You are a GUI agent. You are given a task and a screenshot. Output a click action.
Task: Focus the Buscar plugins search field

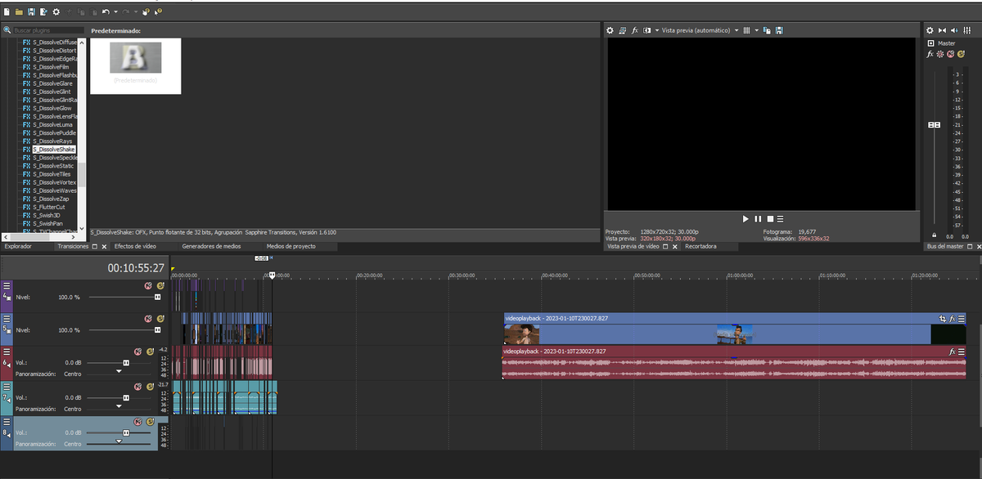point(48,30)
